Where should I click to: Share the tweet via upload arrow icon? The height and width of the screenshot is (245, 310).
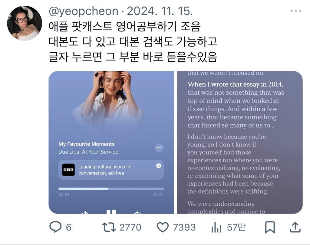click(x=295, y=227)
